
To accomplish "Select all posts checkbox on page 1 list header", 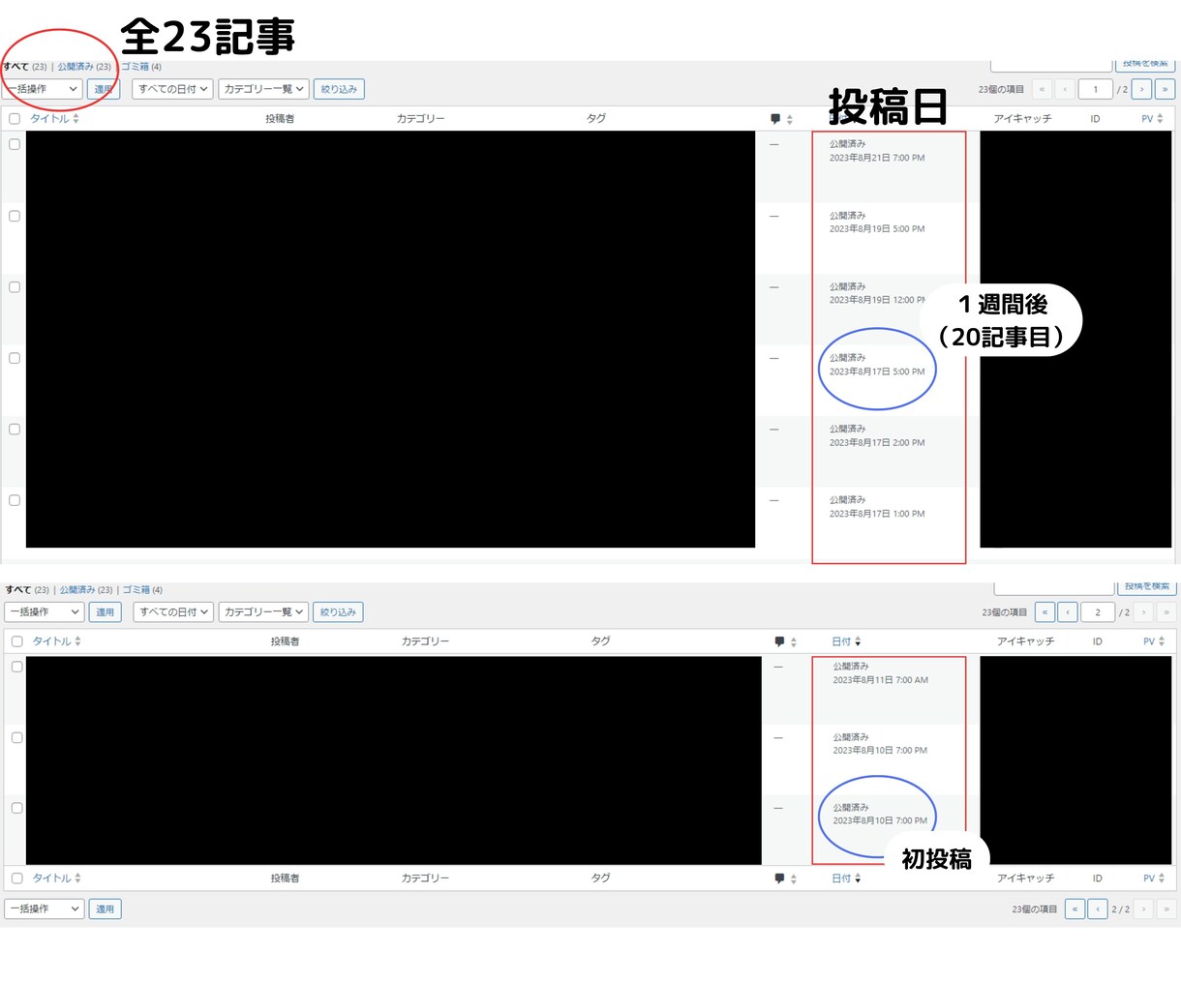I will tap(15, 119).
